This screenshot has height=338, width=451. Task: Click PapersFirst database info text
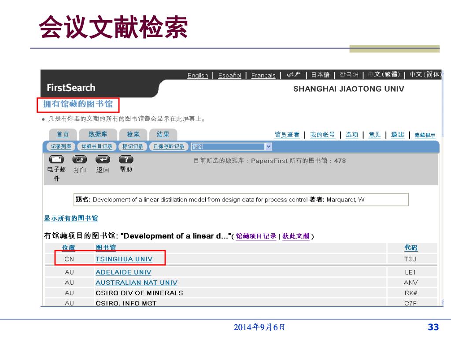coord(270,161)
